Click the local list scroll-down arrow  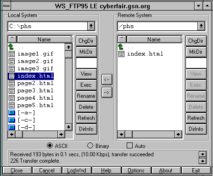[x=68, y=127]
